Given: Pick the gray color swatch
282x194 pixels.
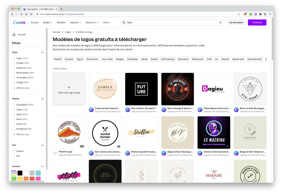Looking at the screenshot, I should click(32, 173).
